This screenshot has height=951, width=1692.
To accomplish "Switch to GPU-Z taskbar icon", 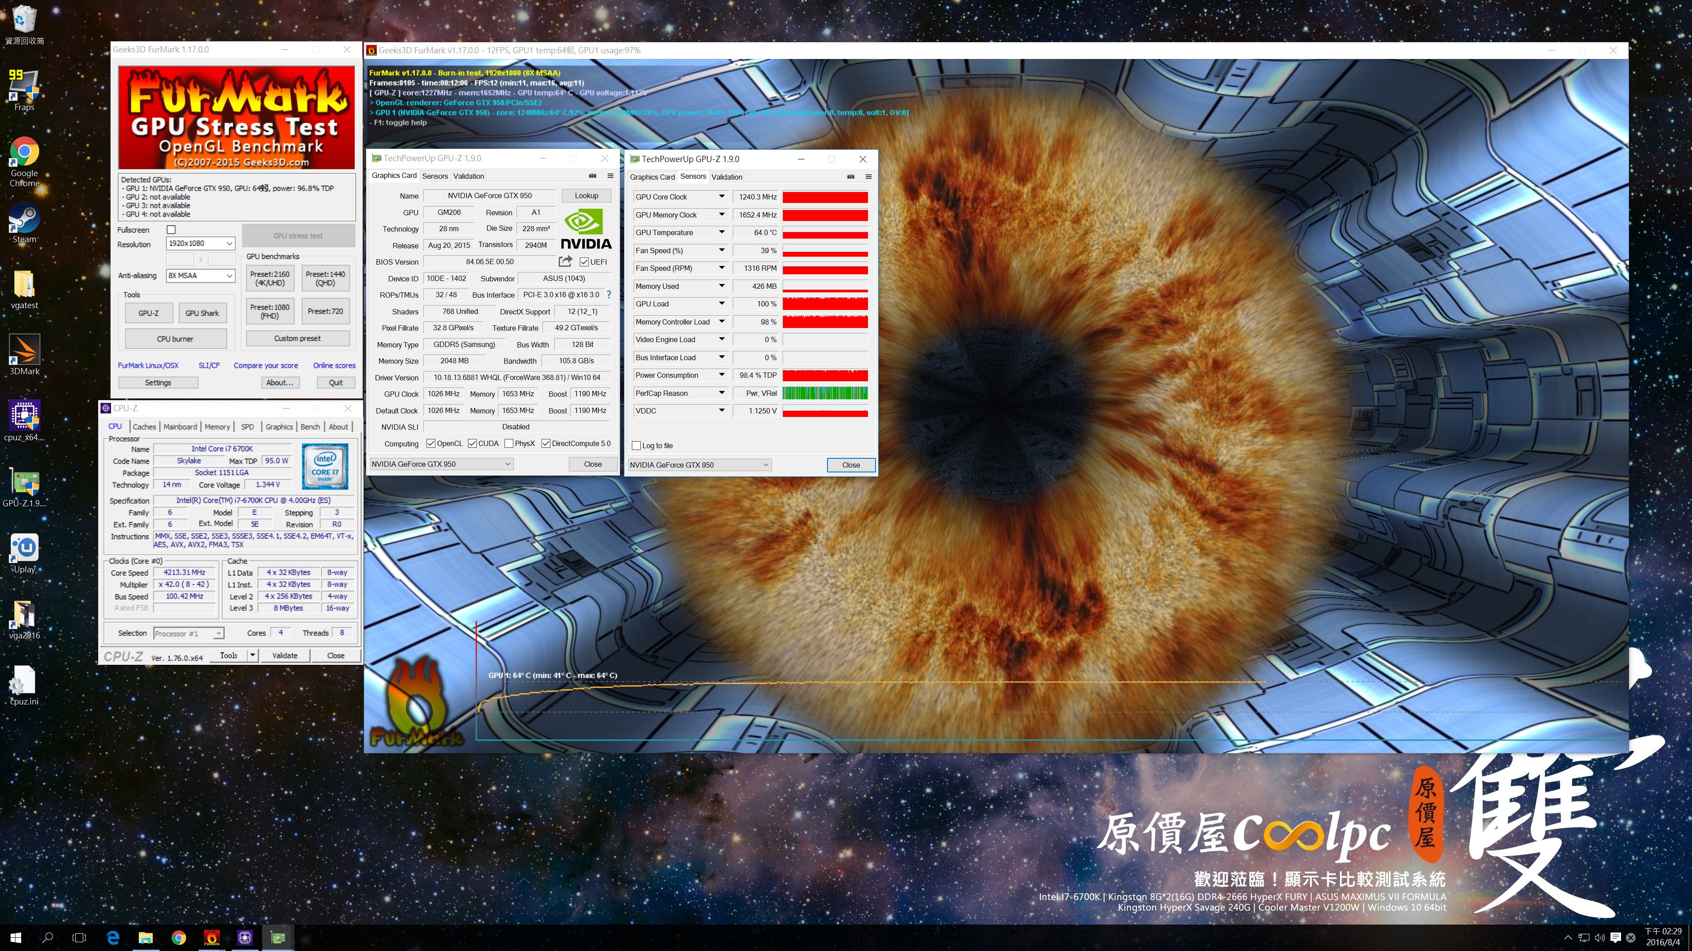I will point(278,937).
